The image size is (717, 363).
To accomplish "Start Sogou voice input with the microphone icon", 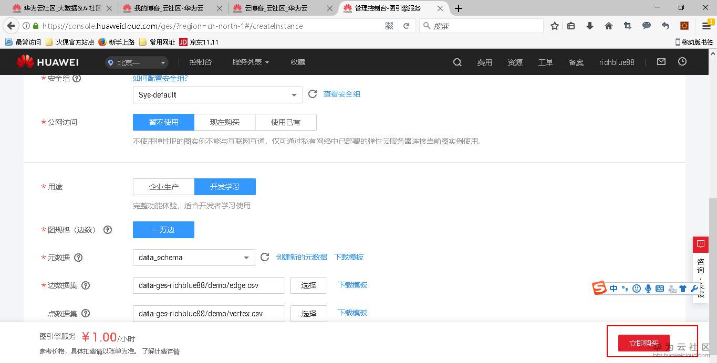I will (x=648, y=288).
